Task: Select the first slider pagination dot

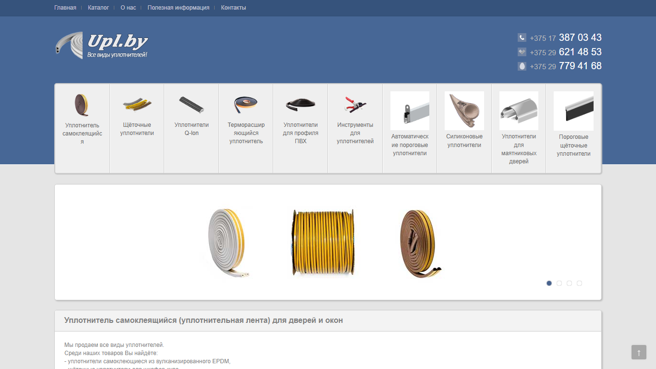Action: tap(549, 283)
